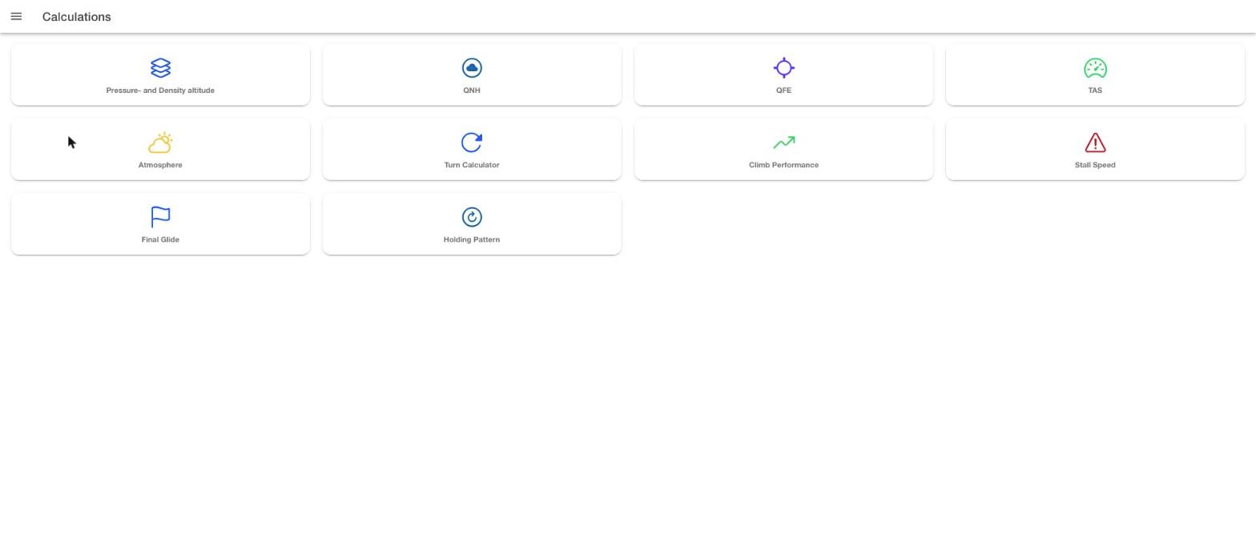Click the Calculations page title

(77, 17)
